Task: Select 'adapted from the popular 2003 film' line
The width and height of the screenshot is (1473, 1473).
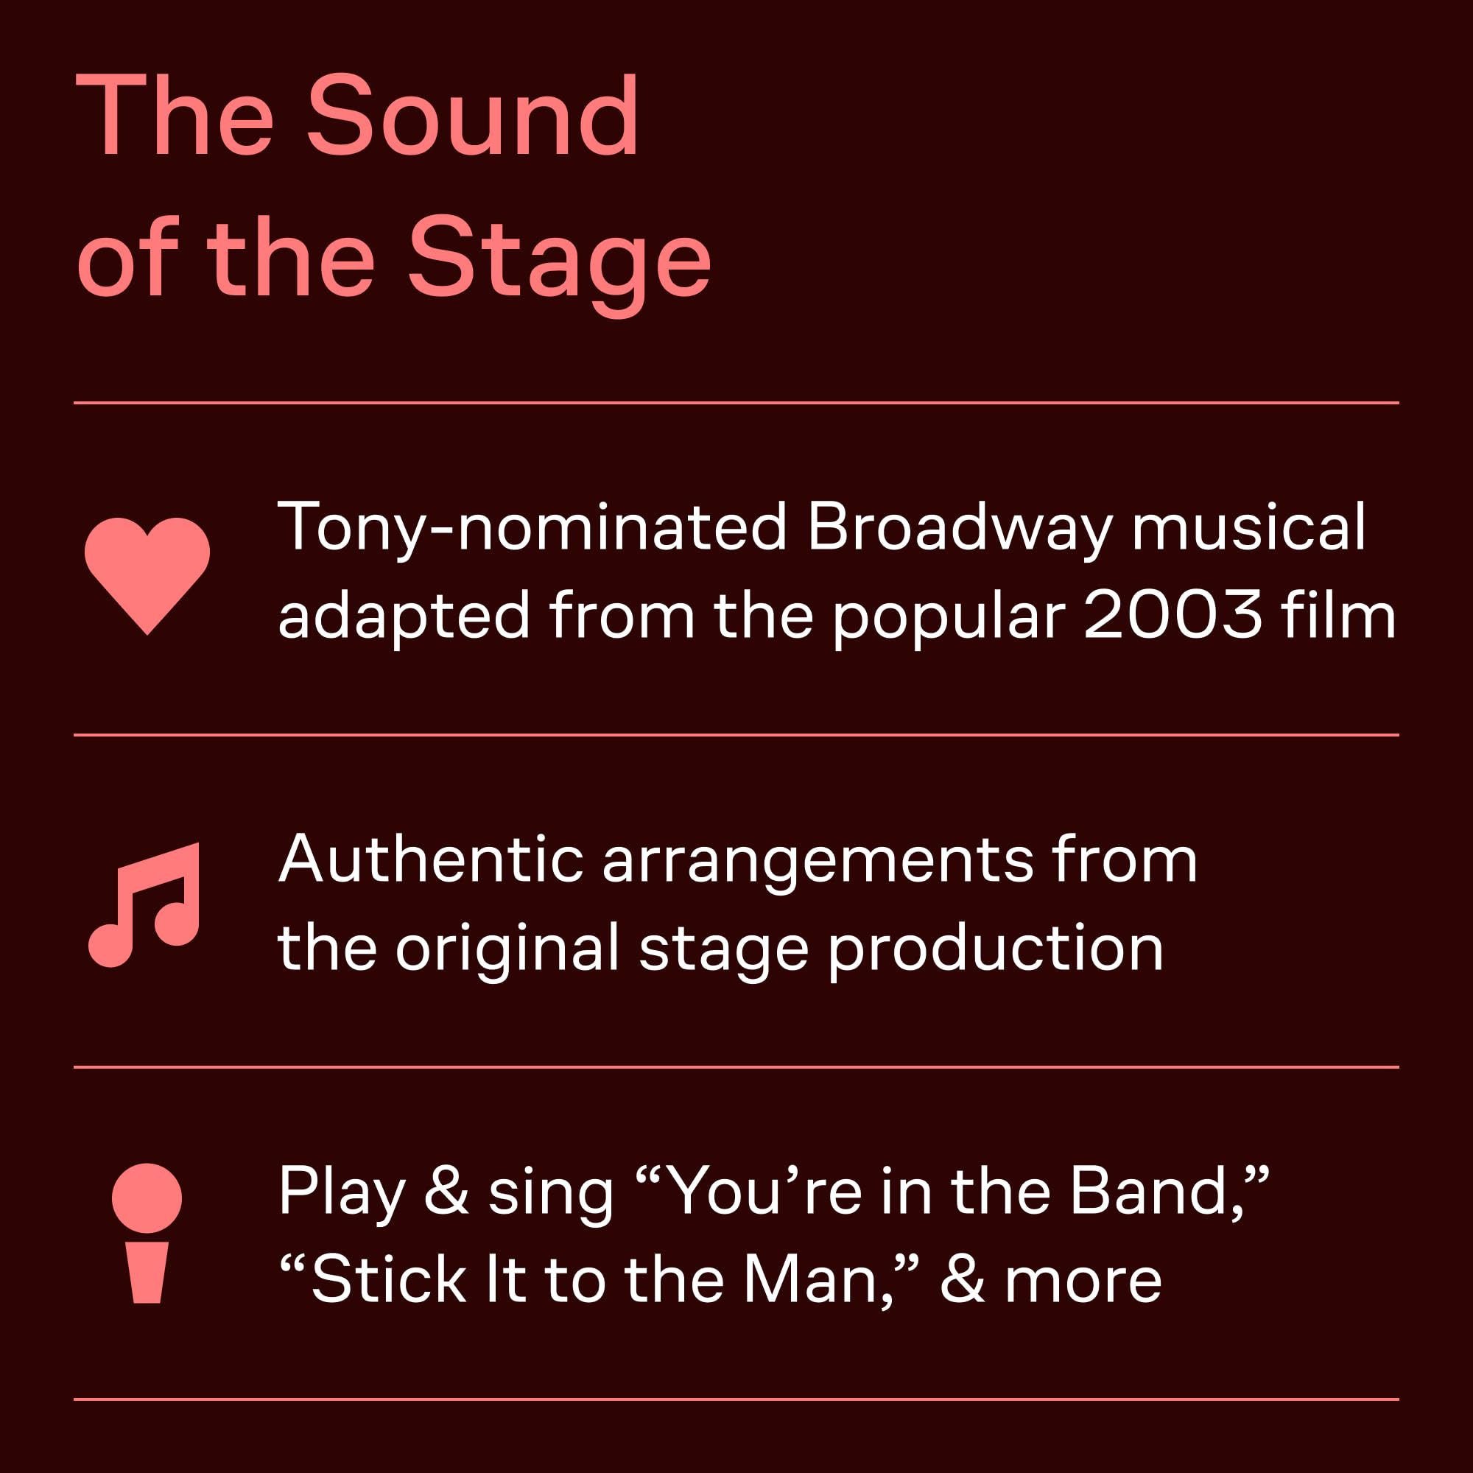Action: (837, 616)
